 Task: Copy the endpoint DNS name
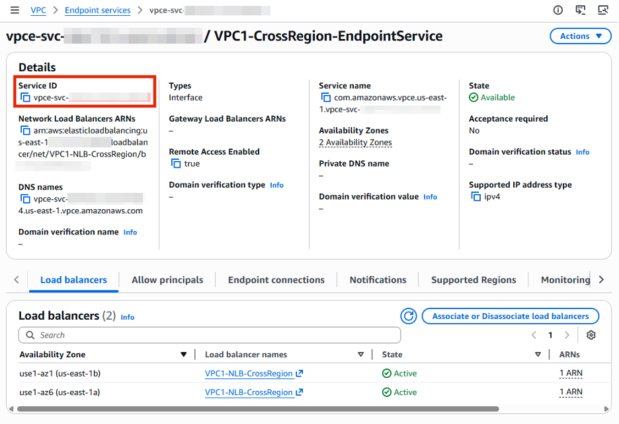pyautogui.click(x=24, y=198)
